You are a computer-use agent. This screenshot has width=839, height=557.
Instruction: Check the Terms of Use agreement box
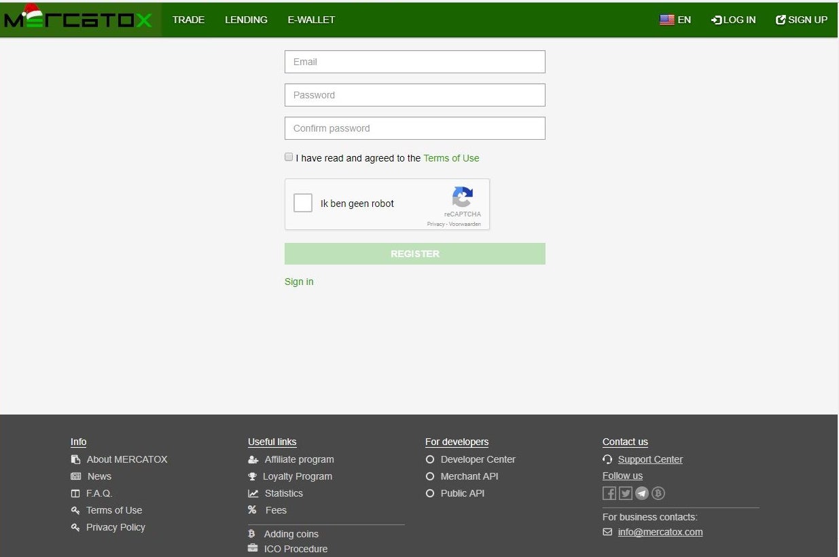(x=289, y=157)
